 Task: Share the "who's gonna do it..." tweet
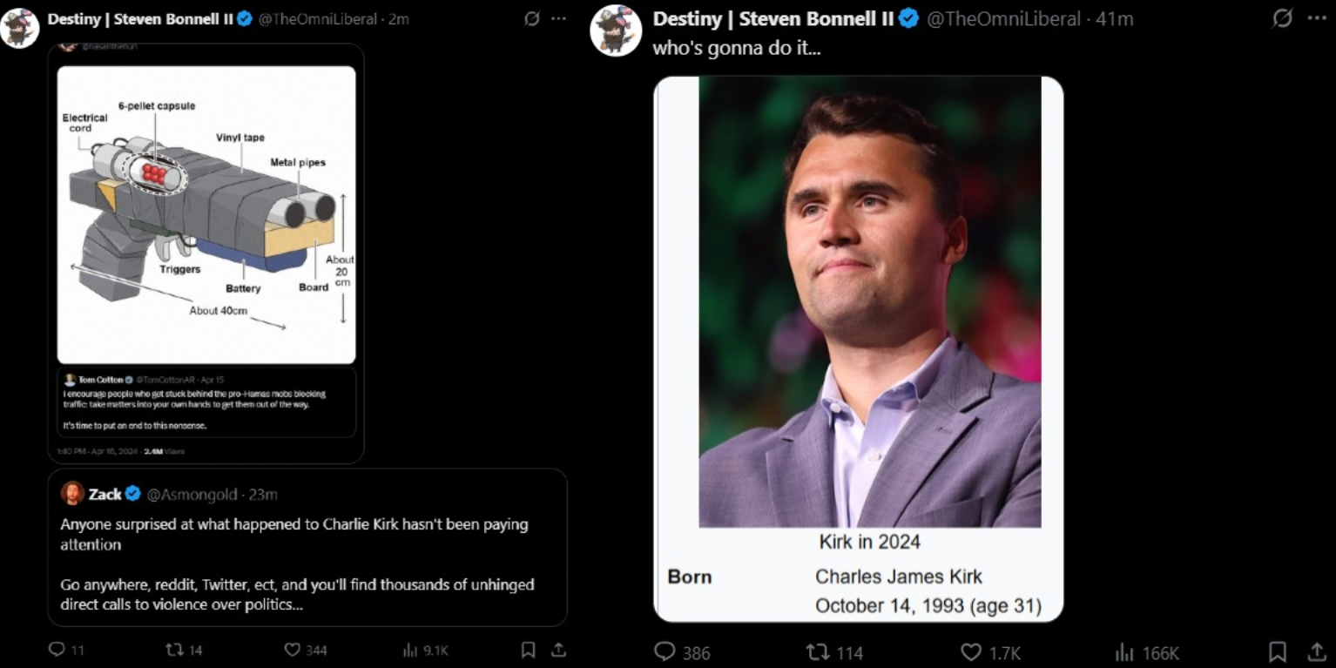(x=1318, y=651)
